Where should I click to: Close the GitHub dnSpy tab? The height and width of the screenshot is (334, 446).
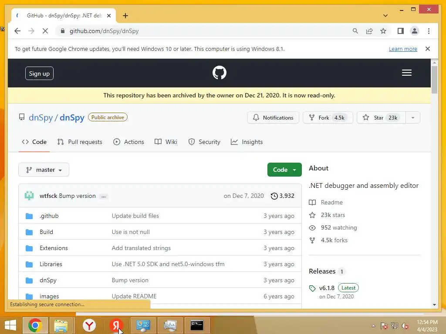(108, 16)
